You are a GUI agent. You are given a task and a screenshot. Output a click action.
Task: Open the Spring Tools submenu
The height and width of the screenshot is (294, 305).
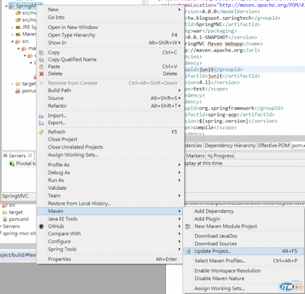[x=109, y=249]
